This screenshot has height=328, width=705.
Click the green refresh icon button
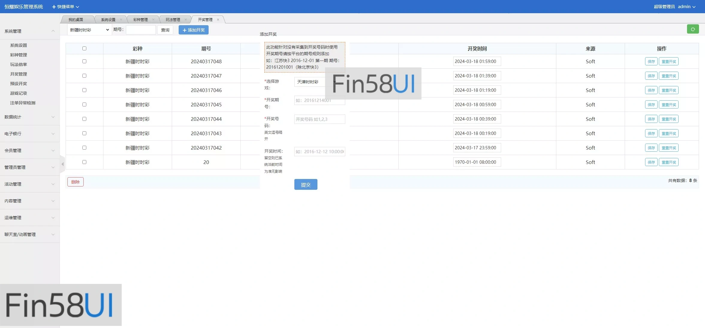693,29
